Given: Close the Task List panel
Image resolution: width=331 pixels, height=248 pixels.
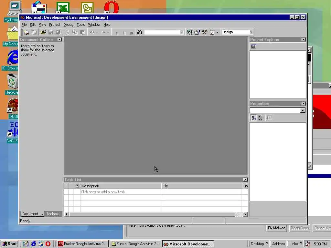Looking at the screenshot, I should point(245,180).
